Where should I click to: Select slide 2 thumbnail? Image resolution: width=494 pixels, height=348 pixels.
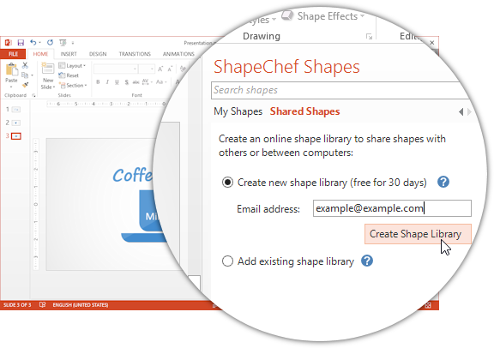16,123
